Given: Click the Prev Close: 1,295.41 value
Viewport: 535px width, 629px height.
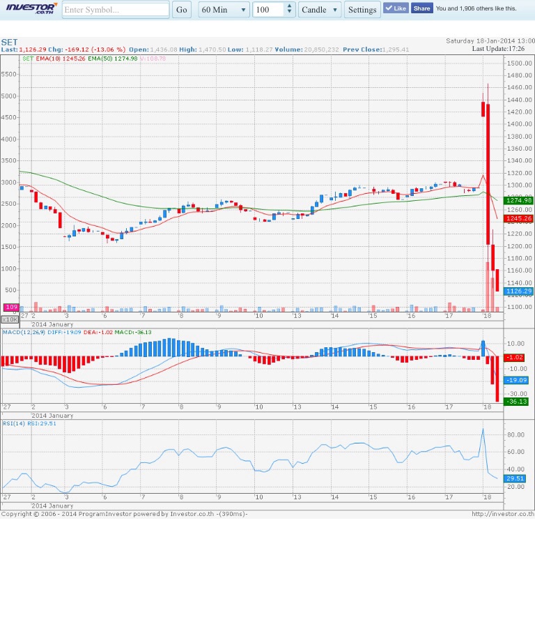Looking at the screenshot, I should [x=376, y=50].
